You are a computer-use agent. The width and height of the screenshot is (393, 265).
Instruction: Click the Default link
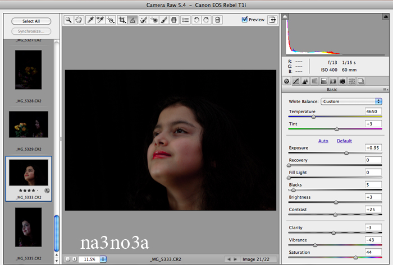pos(344,141)
